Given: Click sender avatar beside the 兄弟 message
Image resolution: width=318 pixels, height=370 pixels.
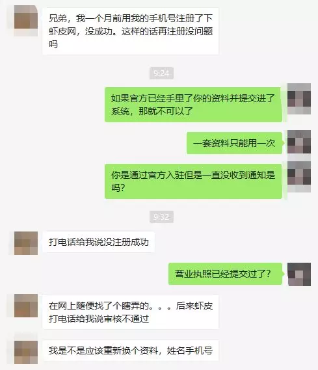Looking at the screenshot, I should click(x=26, y=17).
